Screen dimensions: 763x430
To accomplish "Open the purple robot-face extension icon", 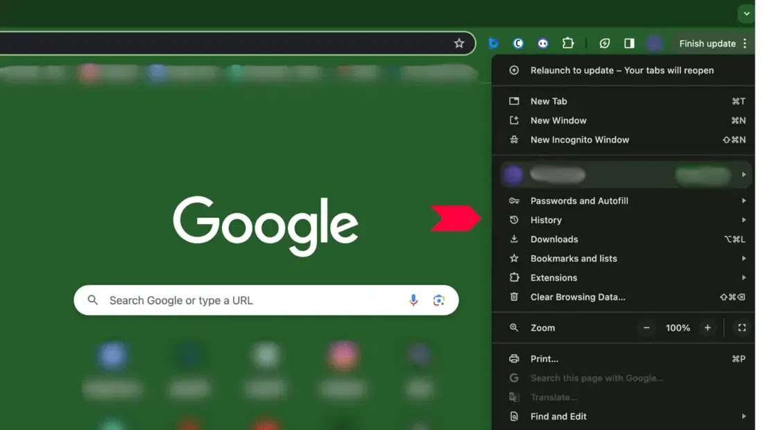I will [x=543, y=43].
